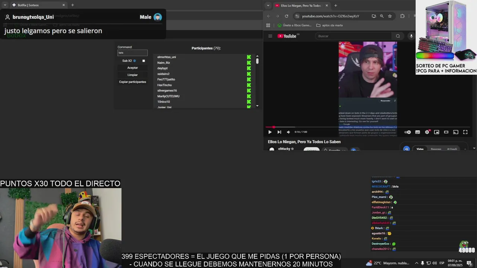Open browser extensions puzzle icon
This screenshot has width=477, height=268.
[x=402, y=16]
